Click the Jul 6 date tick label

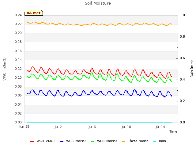tap(92, 127)
